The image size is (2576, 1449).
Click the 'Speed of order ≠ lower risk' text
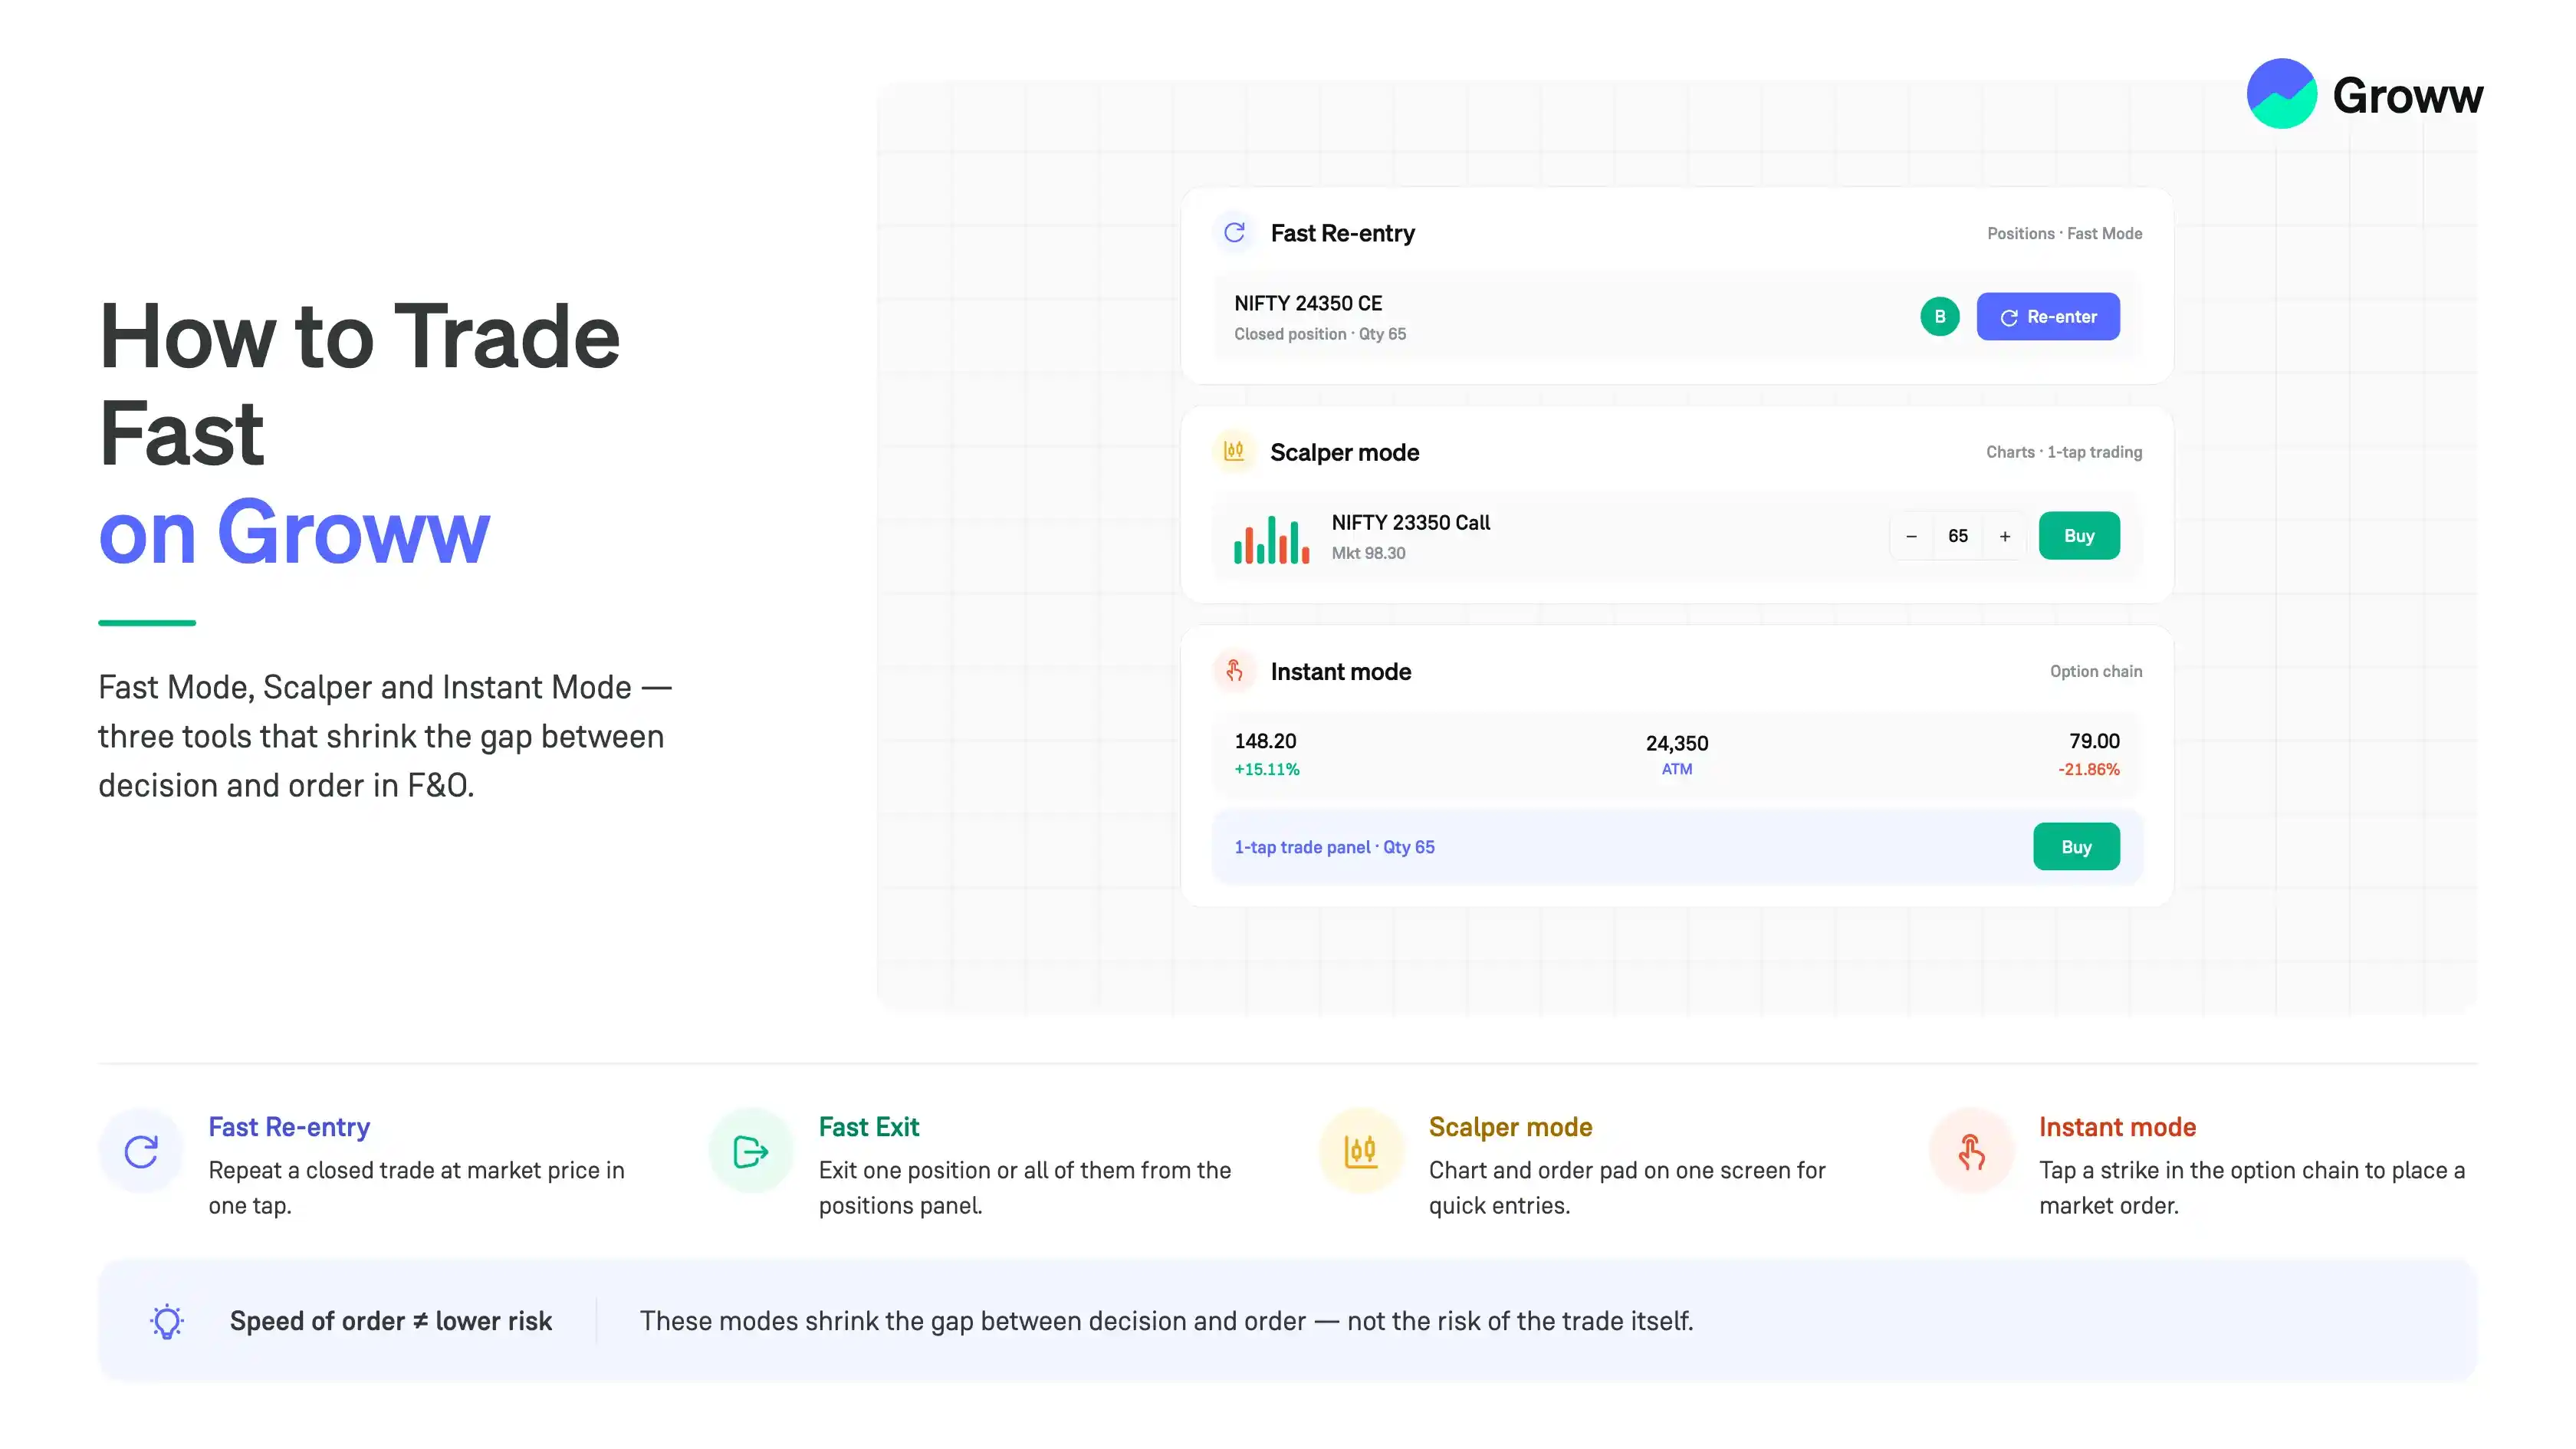pyautogui.click(x=391, y=1321)
